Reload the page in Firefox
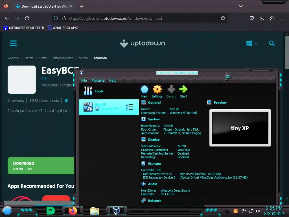 pyautogui.click(x=27, y=18)
